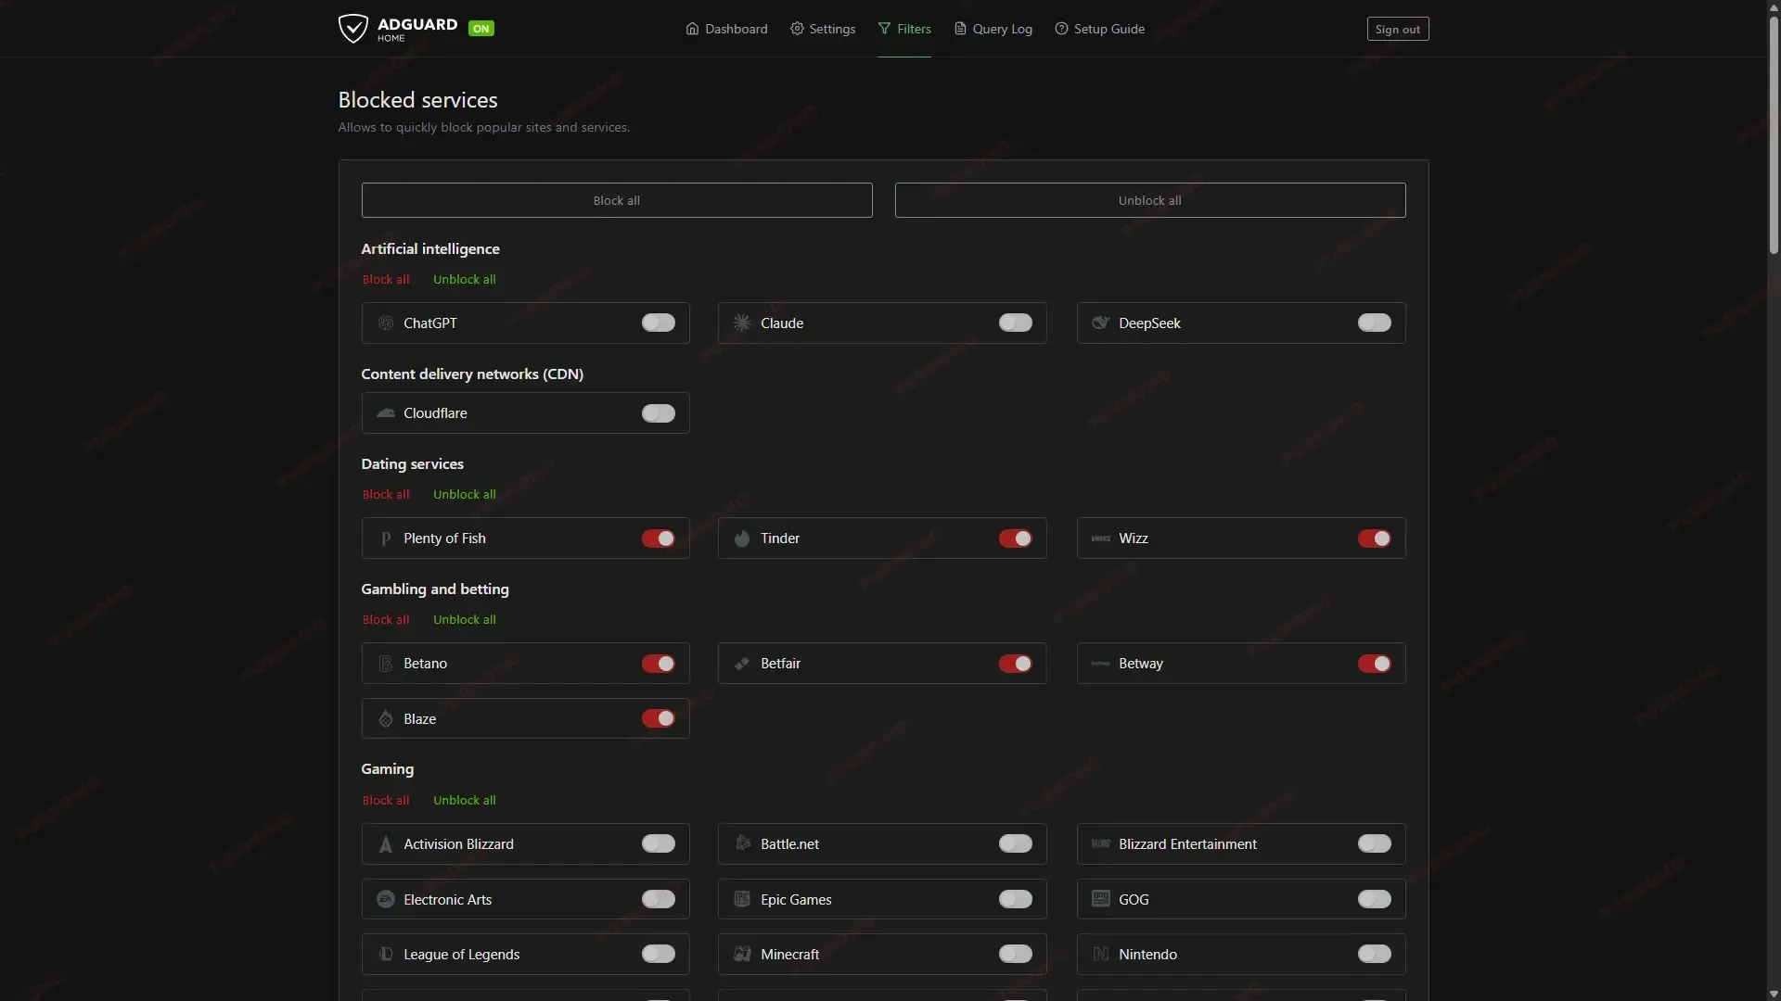Block Blizzard Entertainment with its toggle
1781x1001 pixels.
(1375, 843)
